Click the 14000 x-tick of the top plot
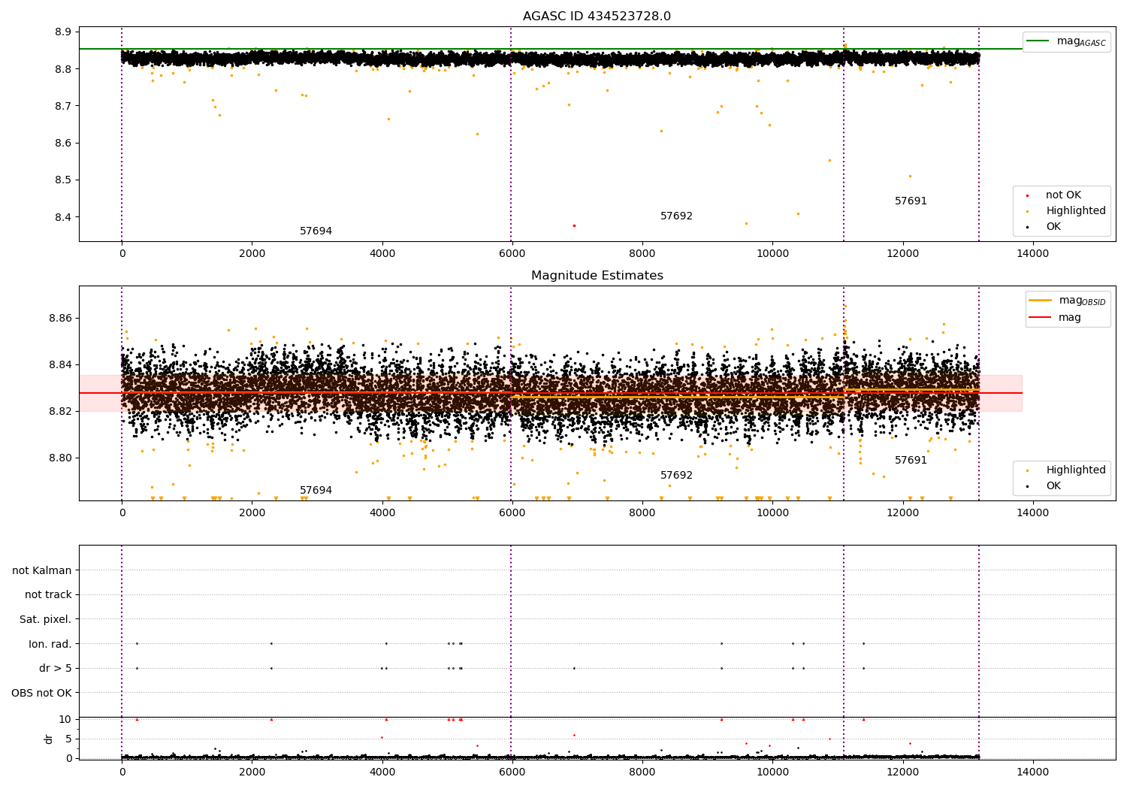The width and height of the screenshot is (1127, 789). [x=1032, y=254]
